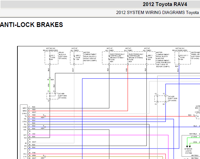Click 'HOT W/ IG1 RELAY ENERGIZED' header
Screen dimensions: 200x159
point(180,50)
